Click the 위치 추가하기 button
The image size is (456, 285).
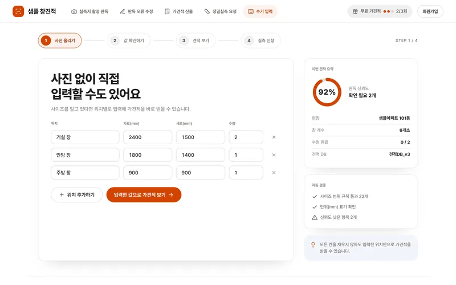tap(77, 195)
